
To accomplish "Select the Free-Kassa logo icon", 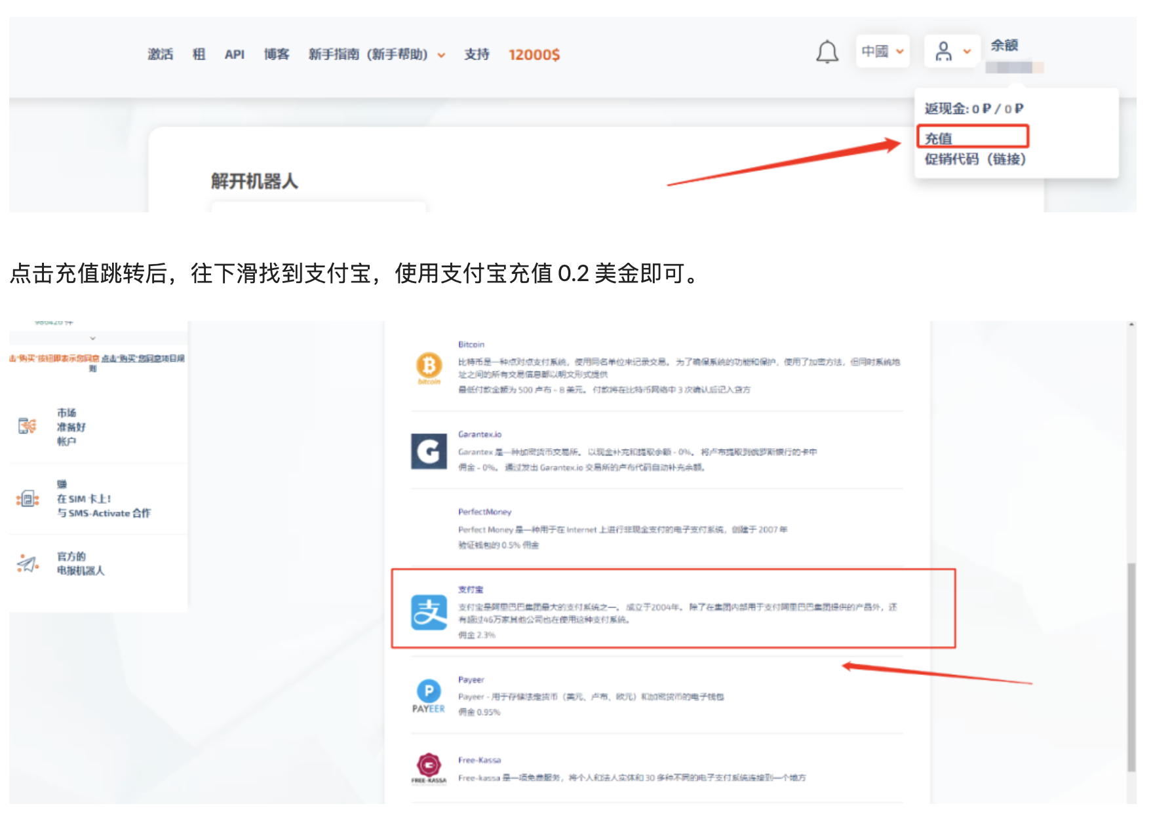I will pos(429,768).
